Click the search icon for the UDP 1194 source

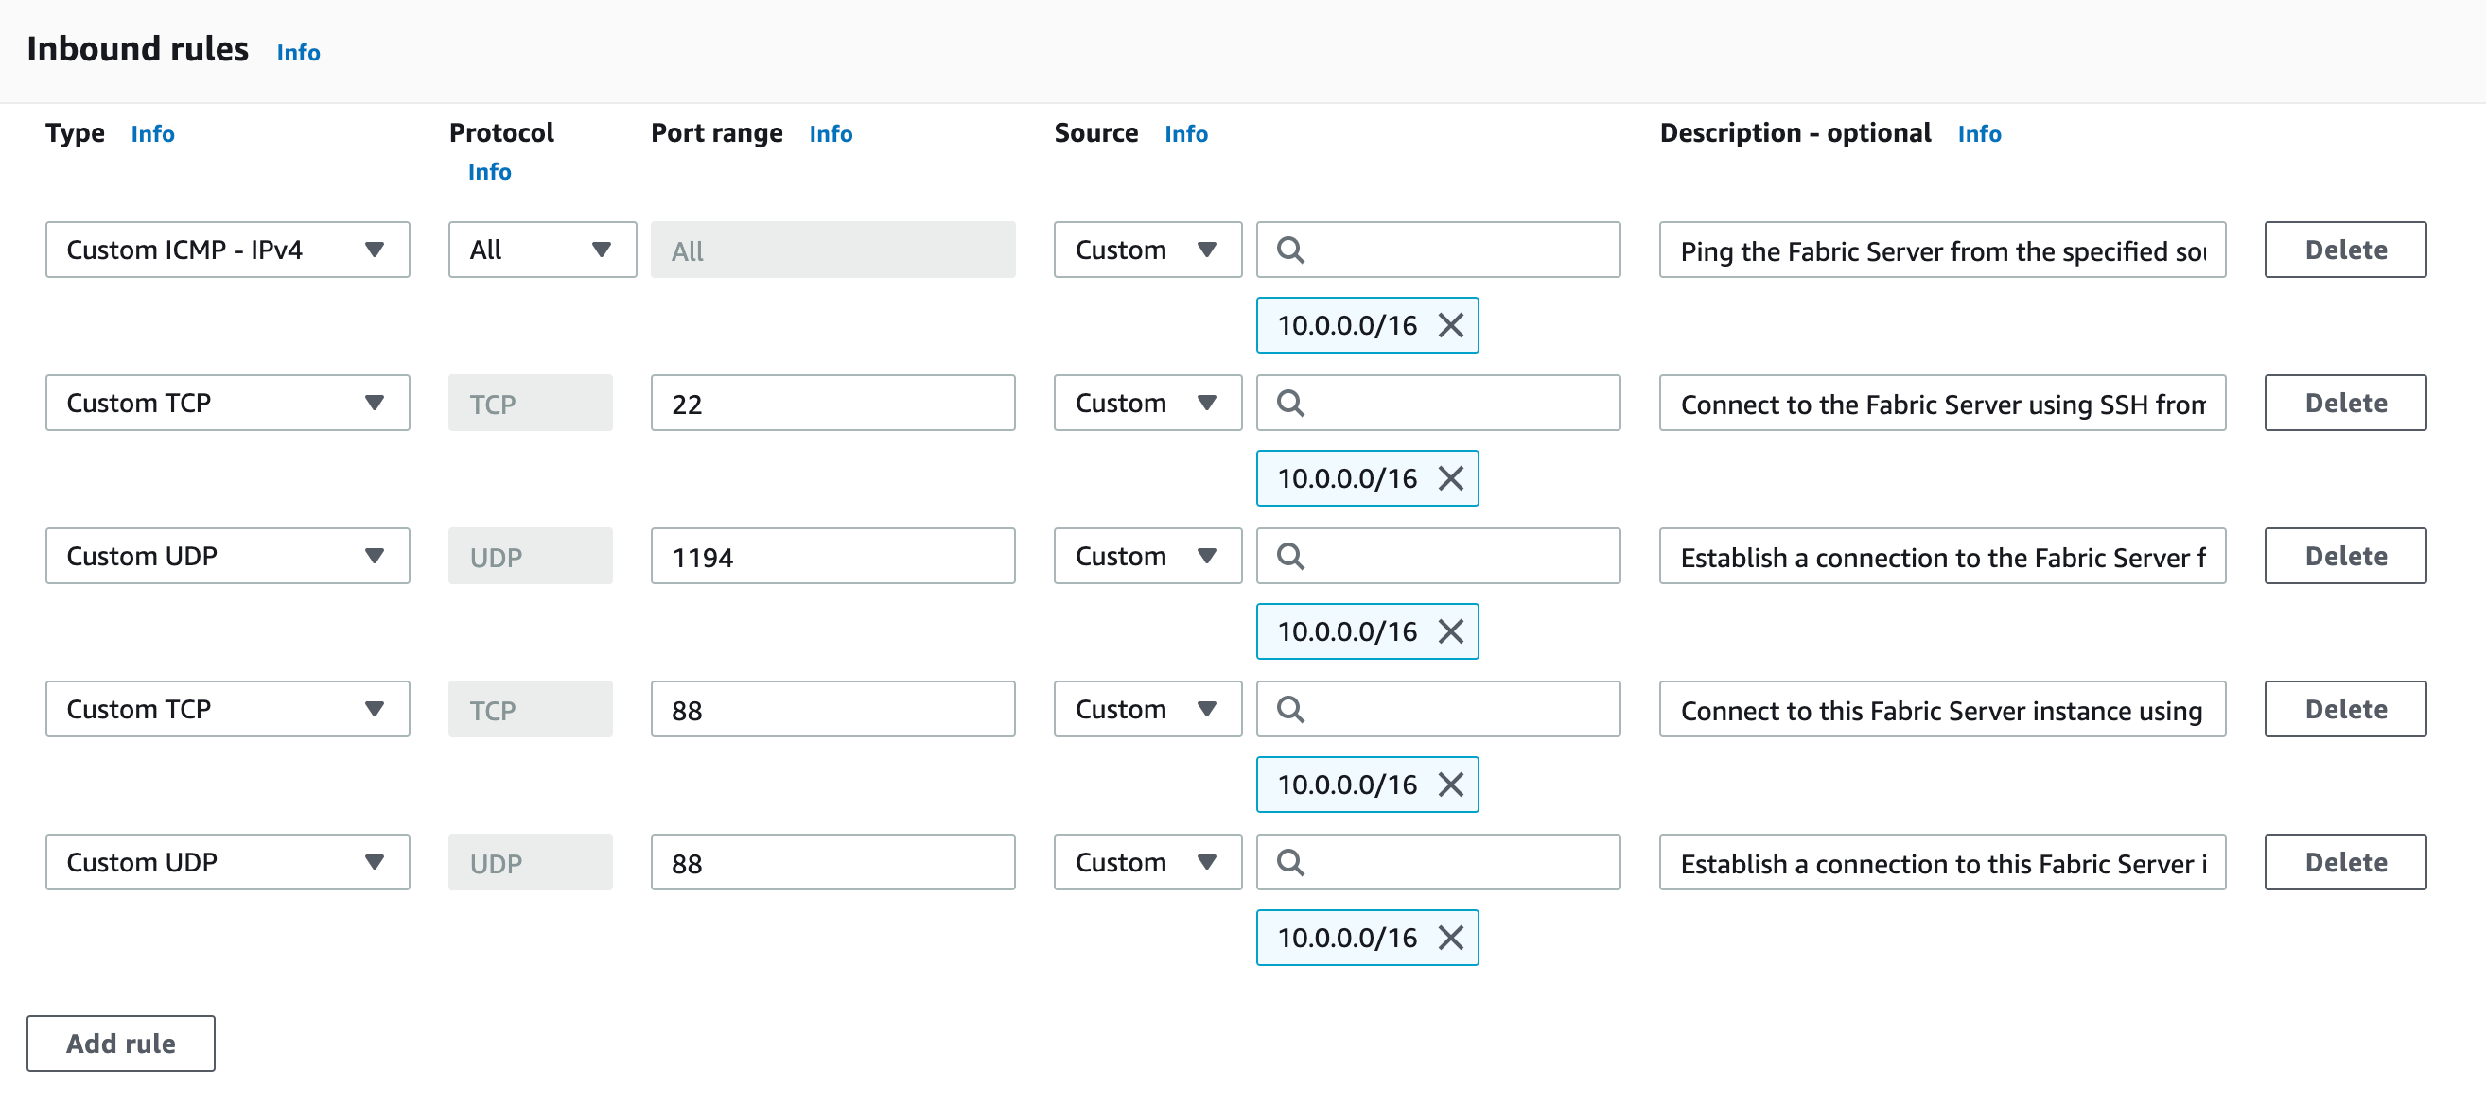1290,556
